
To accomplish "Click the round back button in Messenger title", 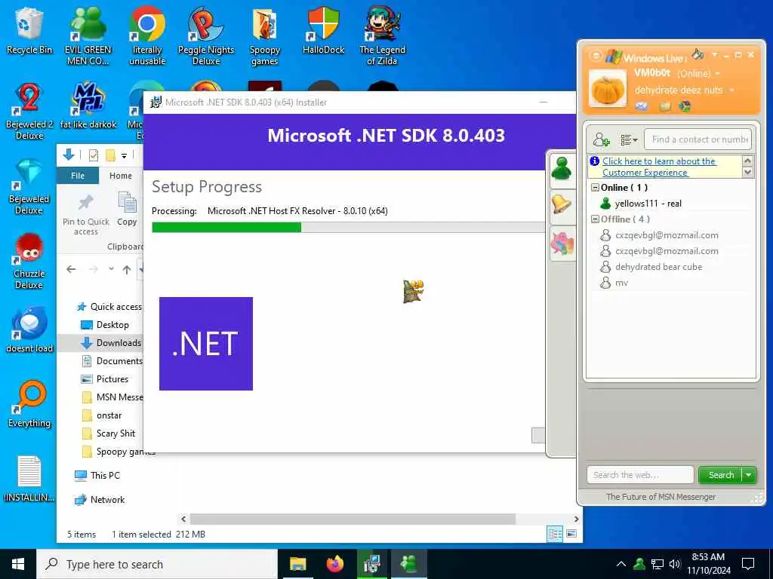I will click(x=595, y=56).
